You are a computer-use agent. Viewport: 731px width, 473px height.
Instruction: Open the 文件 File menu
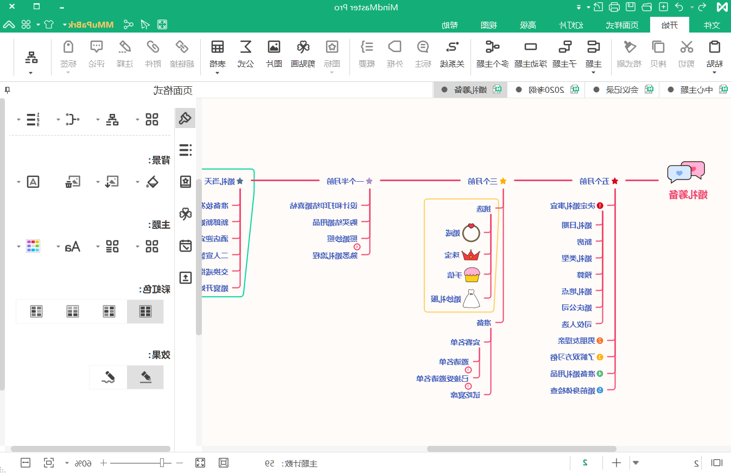711,25
